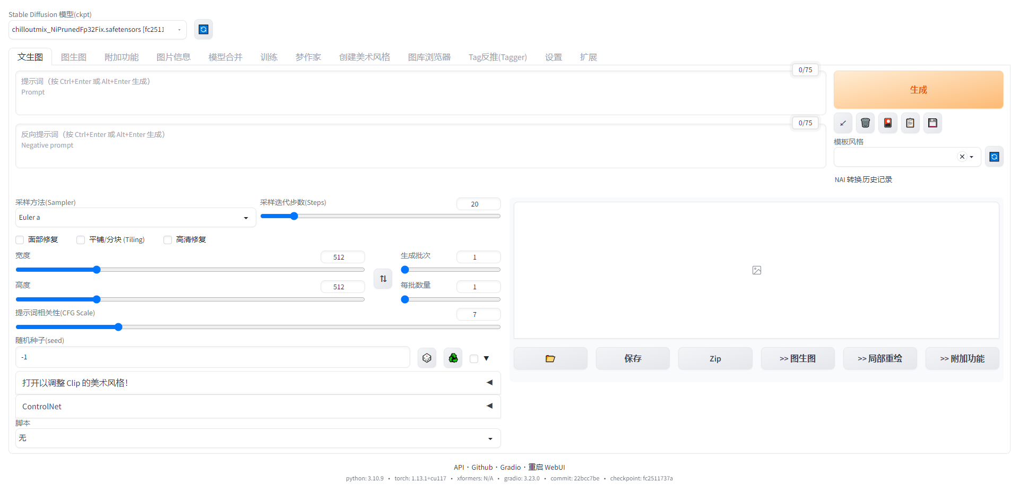Enable the 面部修复 checkbox
This screenshot has height=491, width=1019.
click(x=20, y=240)
